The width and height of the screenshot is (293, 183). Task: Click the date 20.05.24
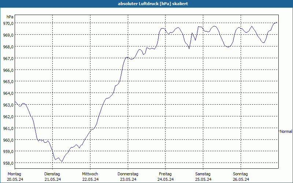click(15, 179)
